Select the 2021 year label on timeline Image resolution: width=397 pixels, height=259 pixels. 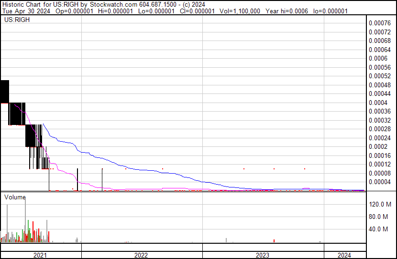pyautogui.click(x=40, y=255)
